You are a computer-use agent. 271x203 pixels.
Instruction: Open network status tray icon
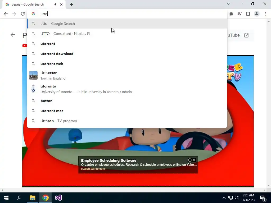pyautogui.click(x=231, y=198)
